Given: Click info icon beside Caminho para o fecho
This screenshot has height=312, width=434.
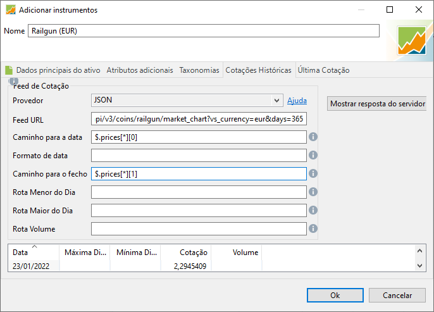Looking at the screenshot, I should tap(313, 173).
